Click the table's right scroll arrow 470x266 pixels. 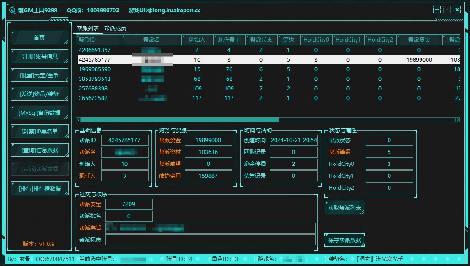point(457,120)
